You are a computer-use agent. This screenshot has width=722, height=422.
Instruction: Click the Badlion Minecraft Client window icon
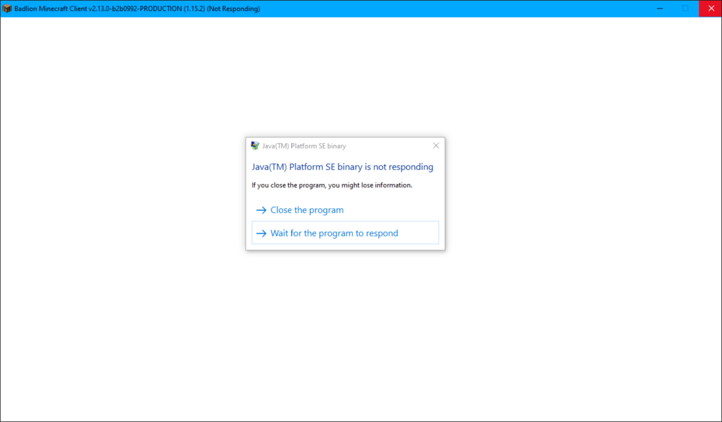click(x=7, y=9)
